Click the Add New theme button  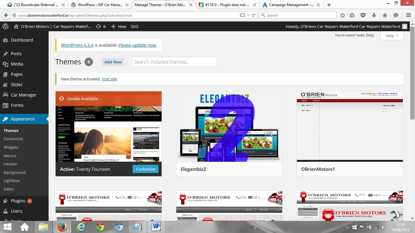[113, 62]
